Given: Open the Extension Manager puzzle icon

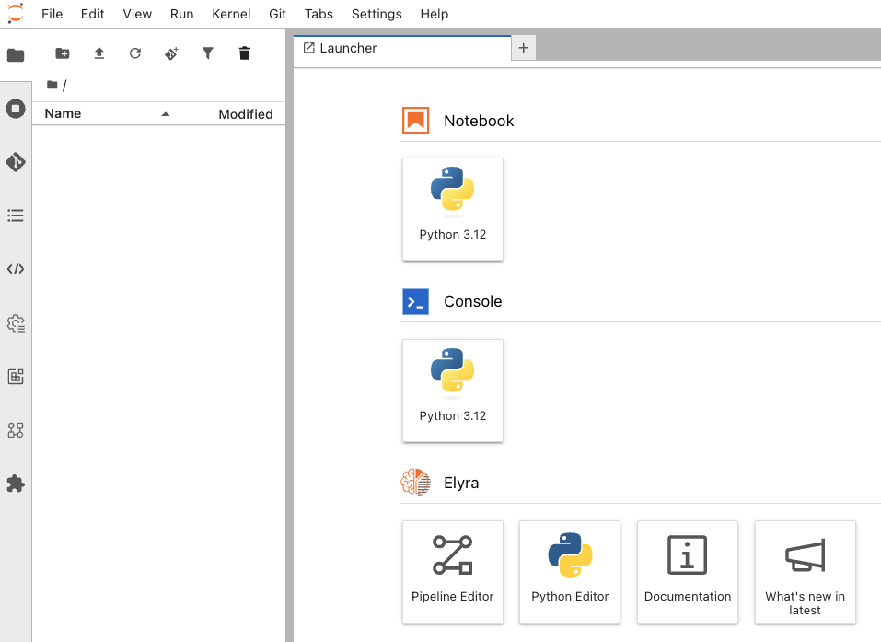Looking at the screenshot, I should [x=16, y=484].
